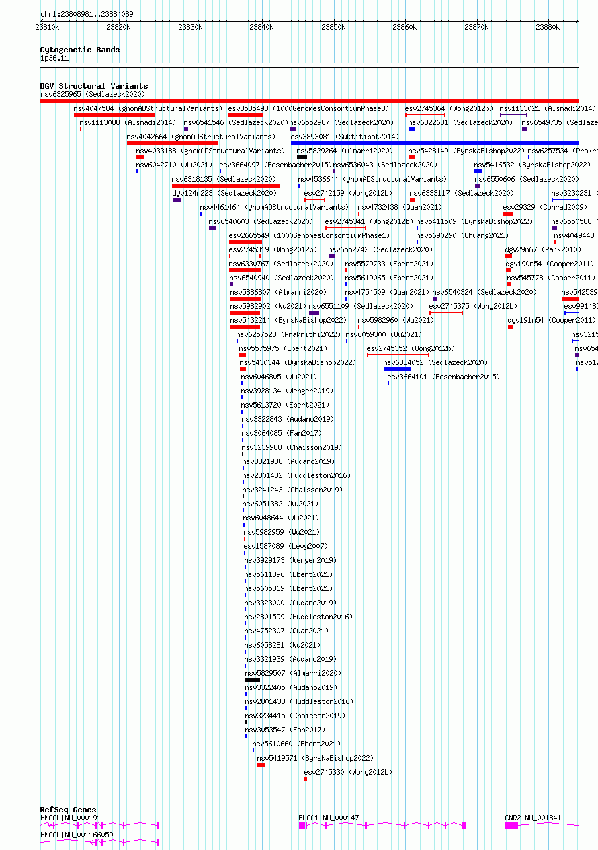Open the dgv124n223 (Sedlazeck2020) label
The height and width of the screenshot is (850, 598).
click(224, 193)
